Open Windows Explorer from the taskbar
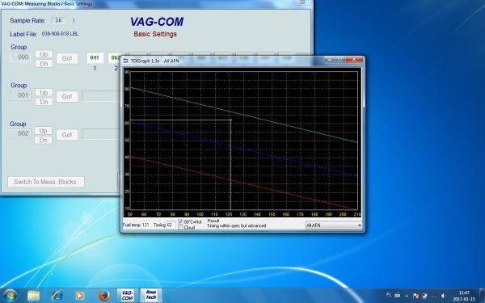The height and width of the screenshot is (303, 485). [x=33, y=296]
